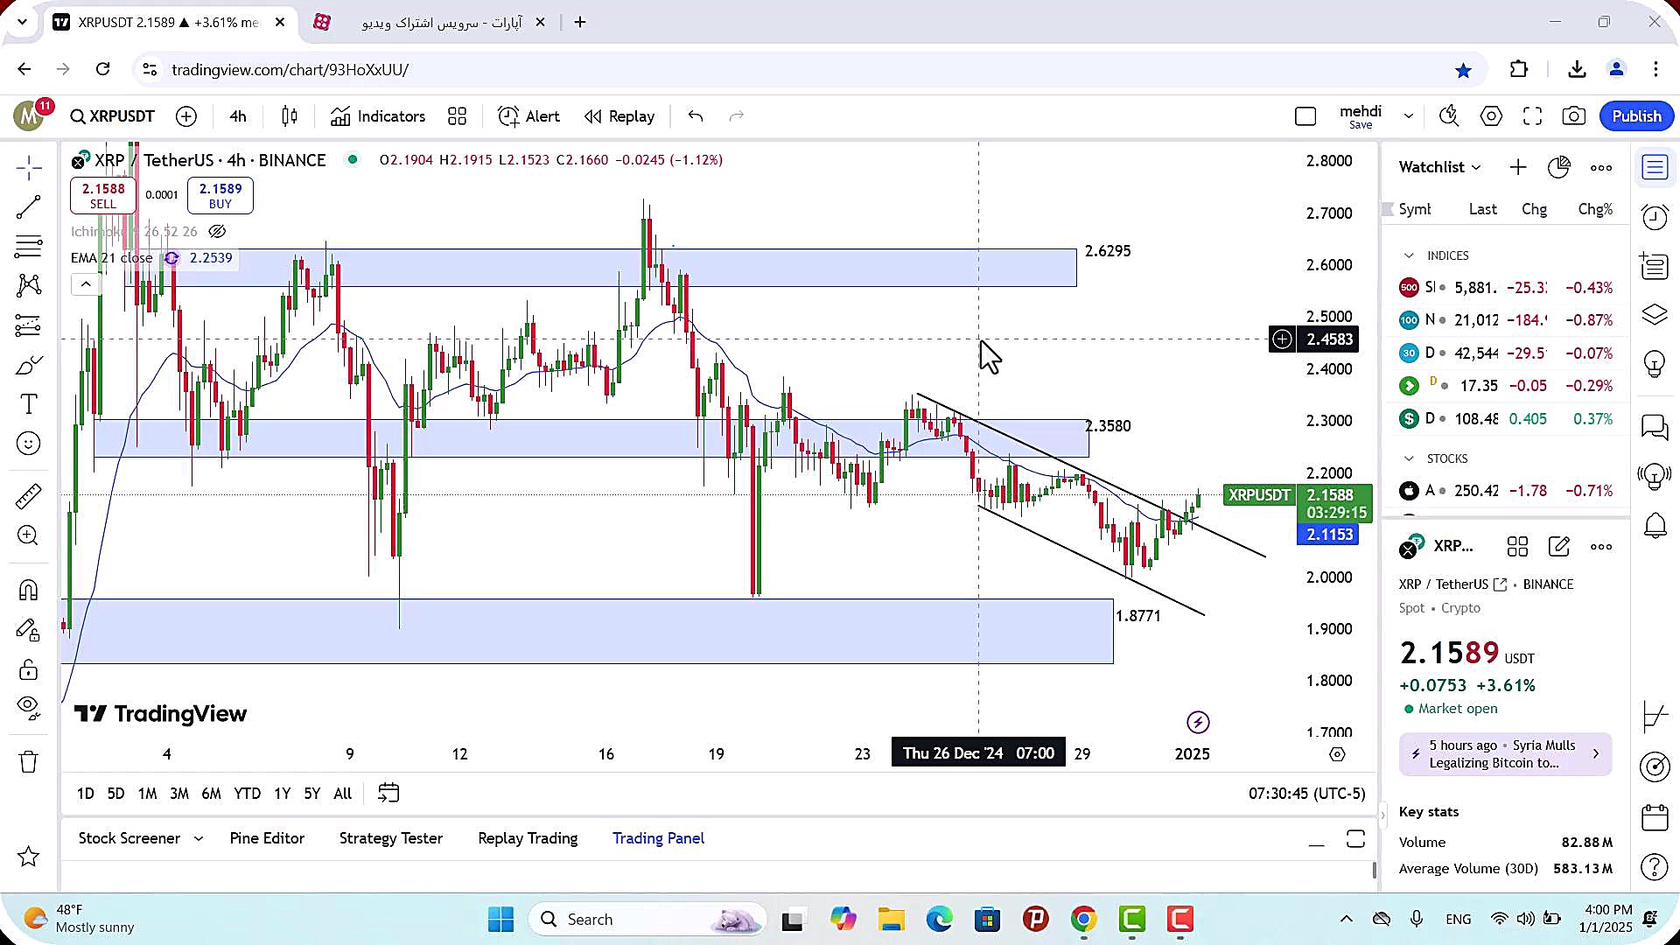Image resolution: width=1680 pixels, height=945 pixels.
Task: Start bar Replay mode
Action: [619, 116]
